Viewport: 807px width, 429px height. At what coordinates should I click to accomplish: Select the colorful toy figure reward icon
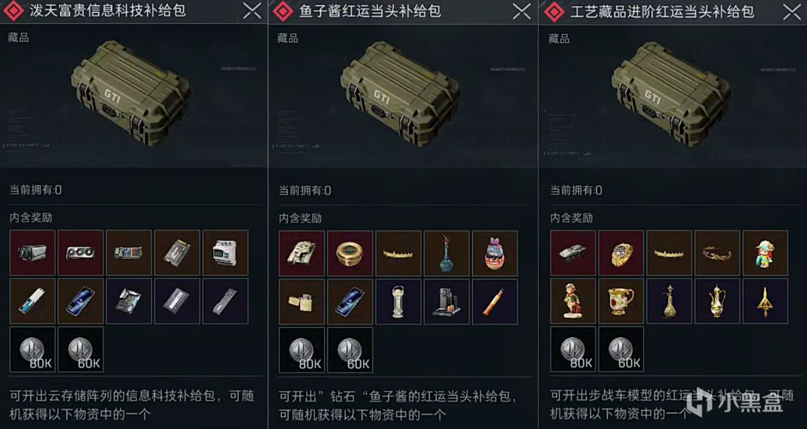pos(765,253)
